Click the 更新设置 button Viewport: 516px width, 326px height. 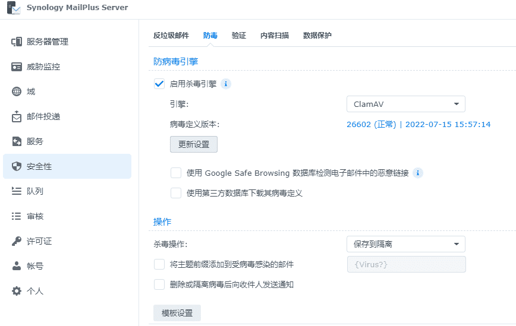click(x=194, y=144)
